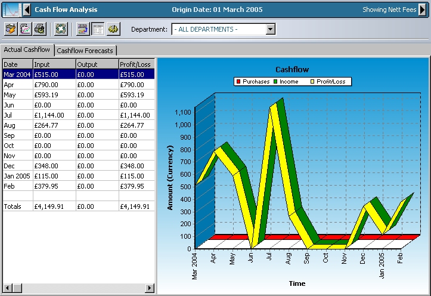431x296 pixels.
Task: Select the Actual Cashflow tab
Action: [27, 50]
